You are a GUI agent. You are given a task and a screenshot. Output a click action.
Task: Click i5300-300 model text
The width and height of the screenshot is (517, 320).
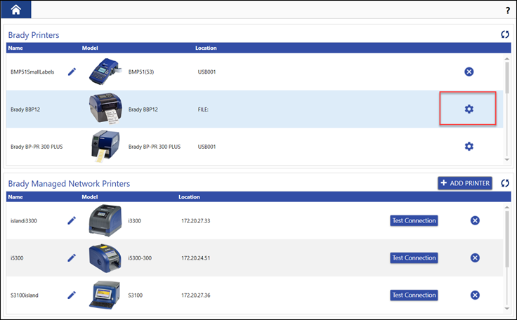[140, 258]
